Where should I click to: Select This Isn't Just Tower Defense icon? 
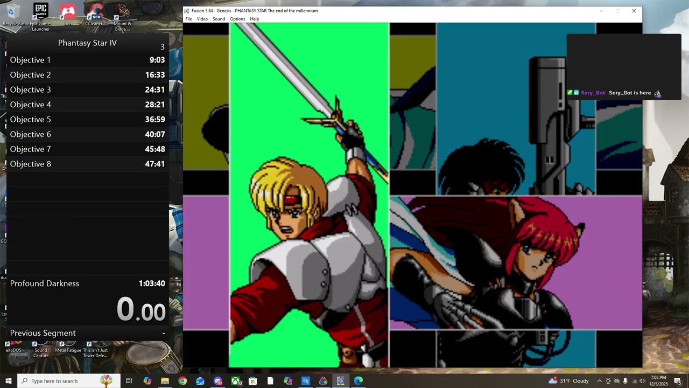coord(95,349)
